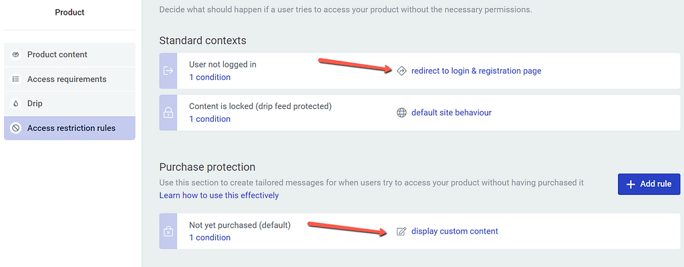Click the Access requirements checklist icon
This screenshot has width=684, height=267.
click(16, 79)
